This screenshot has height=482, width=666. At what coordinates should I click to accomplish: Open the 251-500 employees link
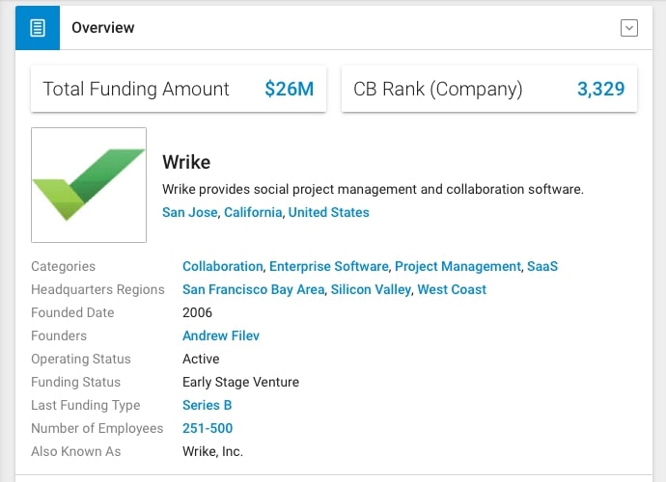(208, 428)
